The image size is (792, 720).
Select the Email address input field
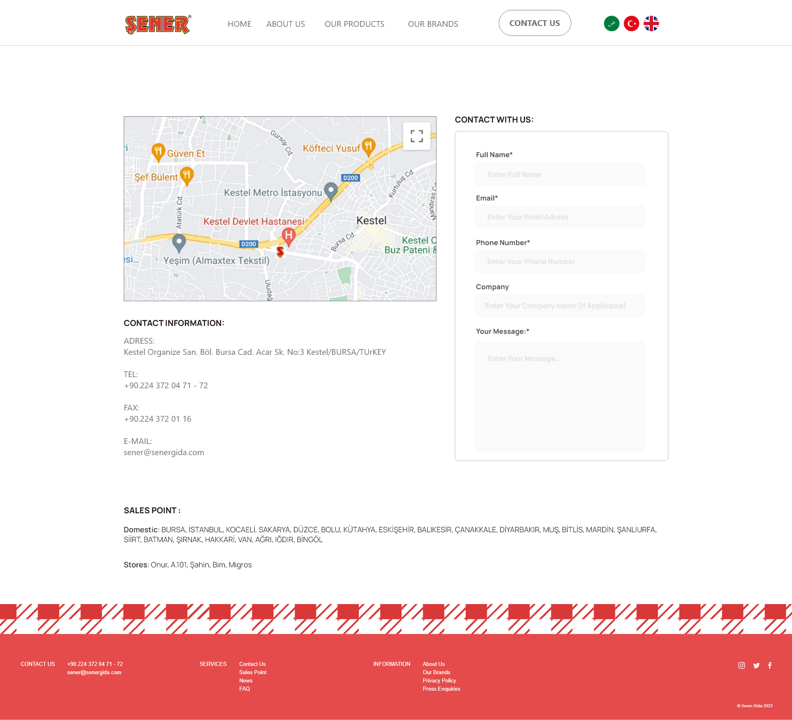pyautogui.click(x=559, y=217)
